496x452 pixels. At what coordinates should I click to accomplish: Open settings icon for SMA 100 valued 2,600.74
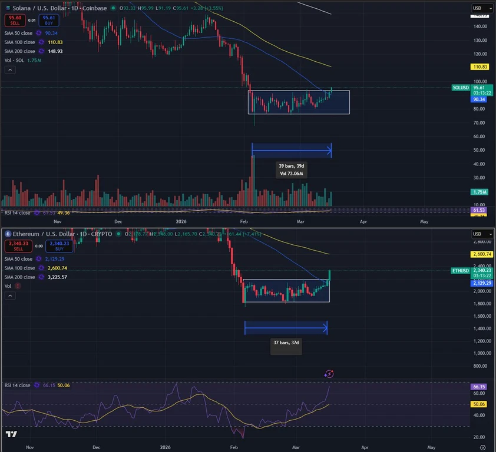pos(41,268)
